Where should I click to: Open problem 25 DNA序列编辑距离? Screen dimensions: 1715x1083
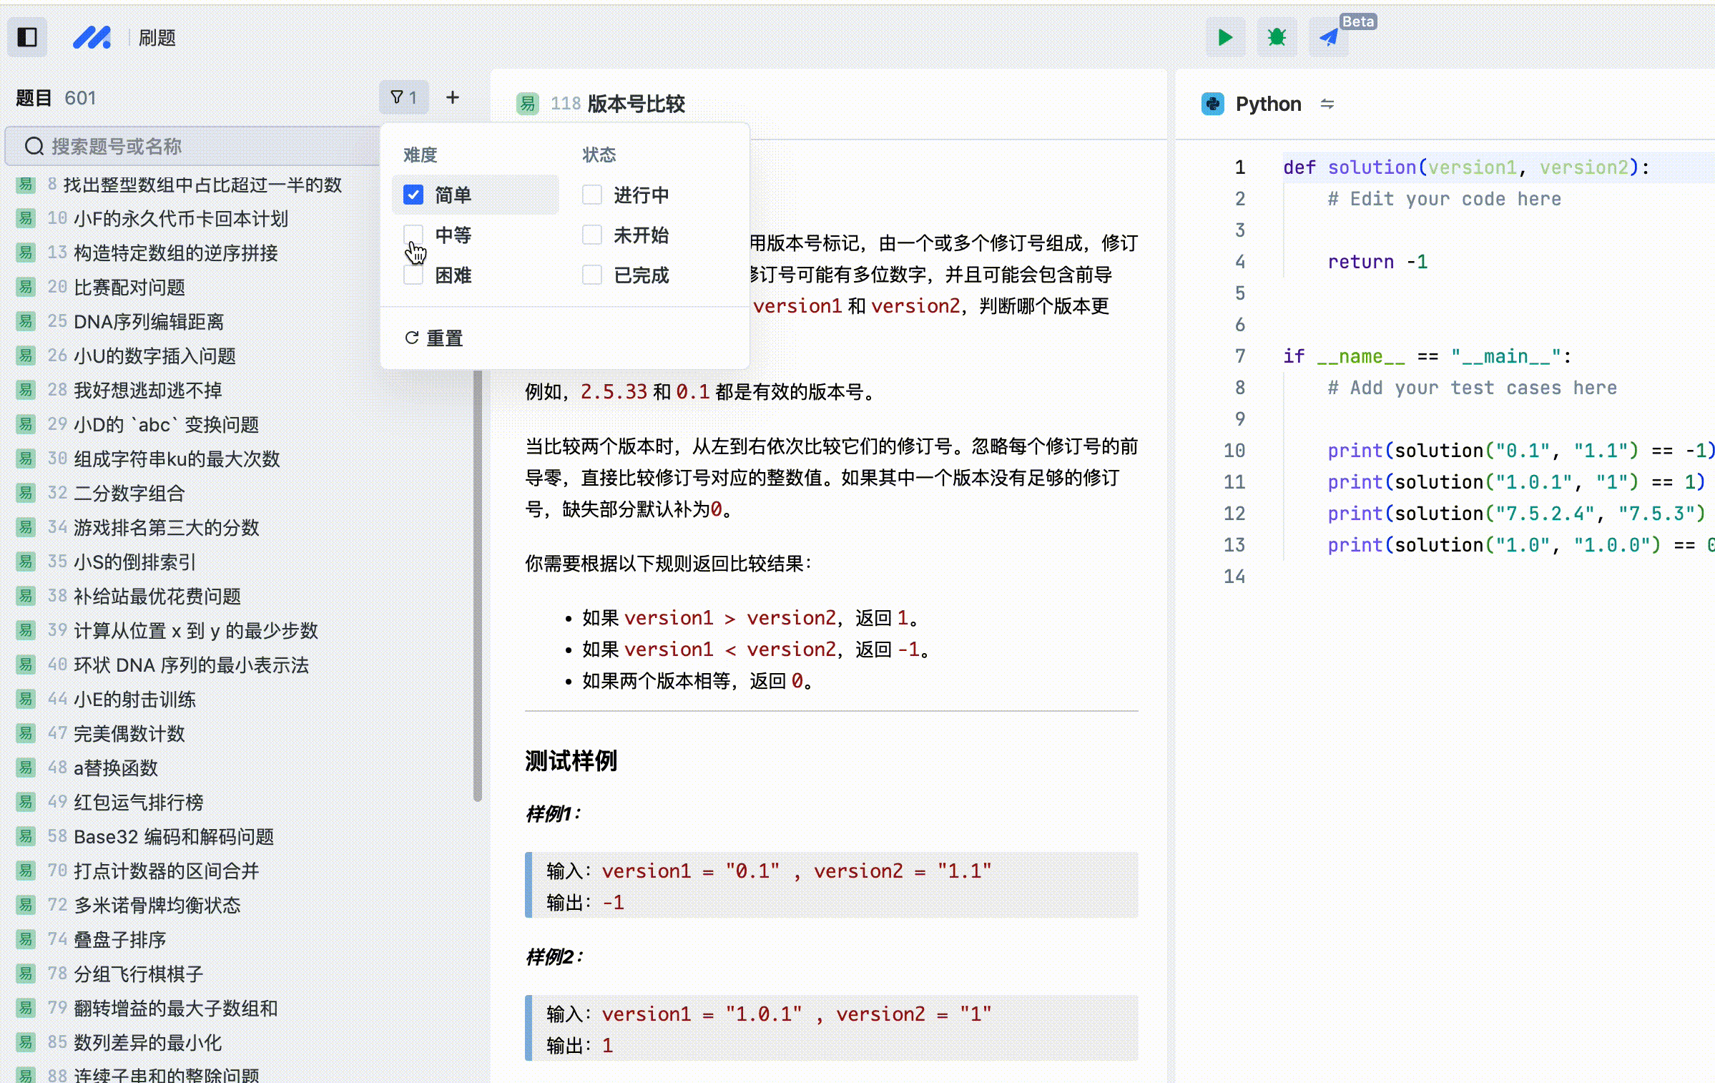coord(149,322)
